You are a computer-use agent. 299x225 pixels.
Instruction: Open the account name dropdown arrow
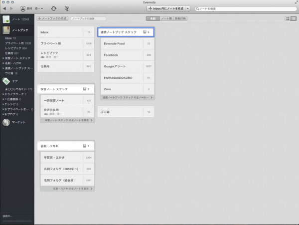(x=42, y=8)
